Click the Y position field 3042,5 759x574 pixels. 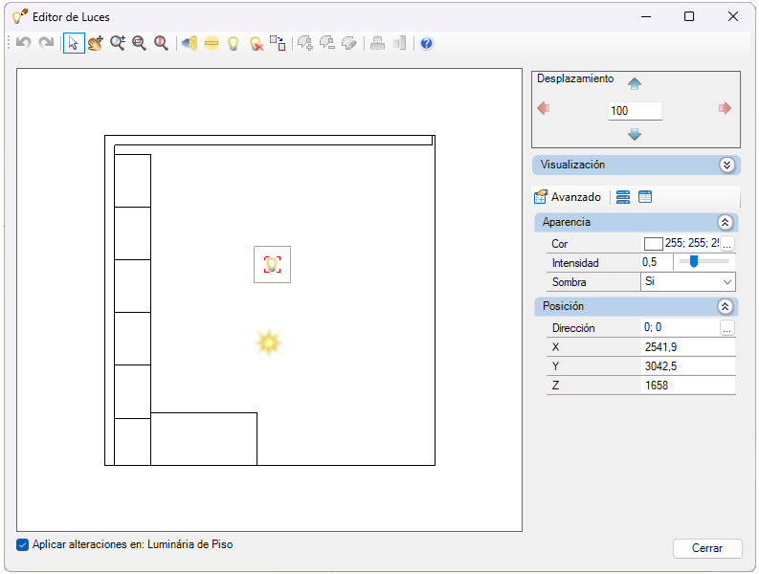click(x=688, y=366)
